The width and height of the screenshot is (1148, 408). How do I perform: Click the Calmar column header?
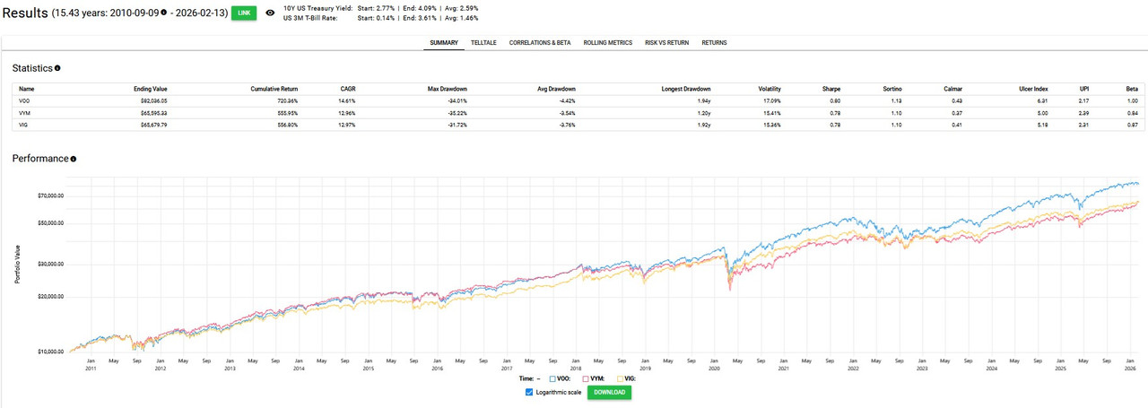(x=952, y=89)
